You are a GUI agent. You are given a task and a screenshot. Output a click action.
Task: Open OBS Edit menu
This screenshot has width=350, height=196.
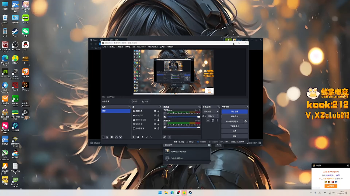pos(112,47)
